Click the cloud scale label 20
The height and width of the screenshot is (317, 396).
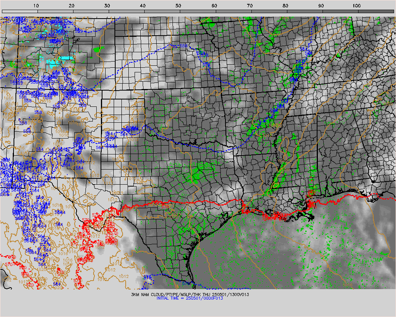pyautogui.click(x=72, y=5)
